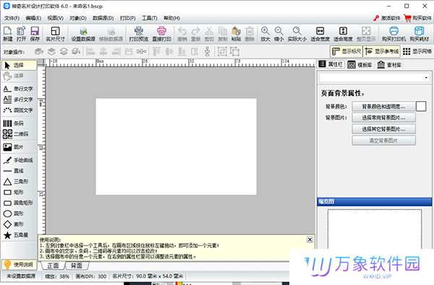Zoom in with the 放大 icon

(x=265, y=34)
